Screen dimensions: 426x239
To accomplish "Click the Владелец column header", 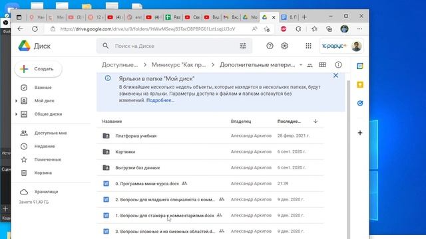I will (x=241, y=121).
